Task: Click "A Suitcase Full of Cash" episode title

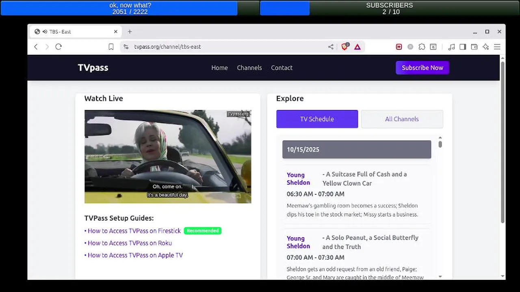Action: pos(364,178)
